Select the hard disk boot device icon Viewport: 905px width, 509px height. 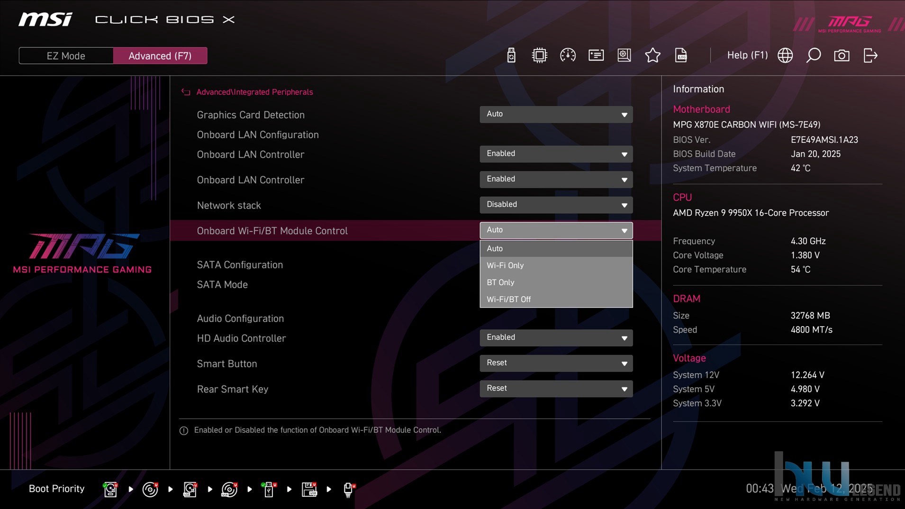point(110,489)
